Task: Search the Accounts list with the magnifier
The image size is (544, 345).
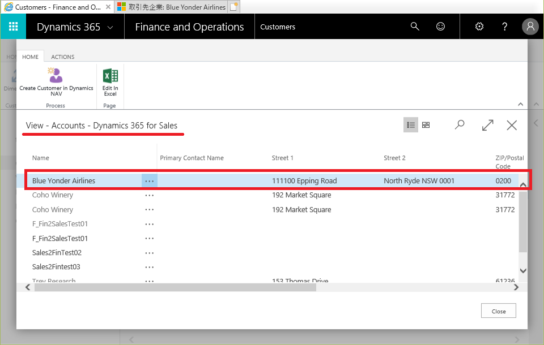Action: [460, 124]
